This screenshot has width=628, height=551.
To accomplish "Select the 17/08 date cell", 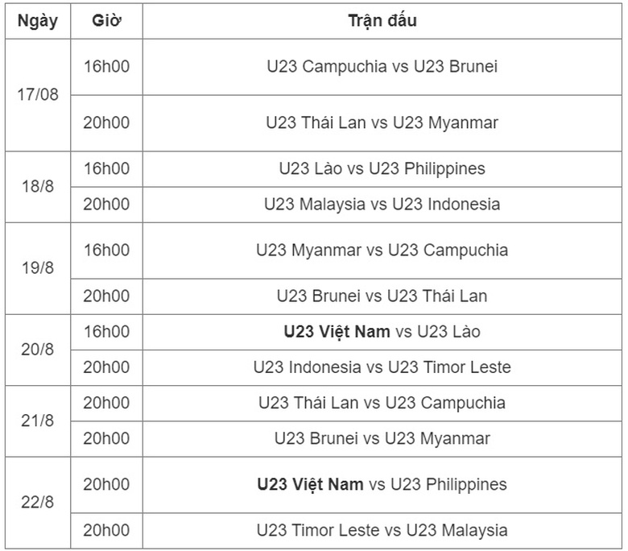I will point(38,94).
